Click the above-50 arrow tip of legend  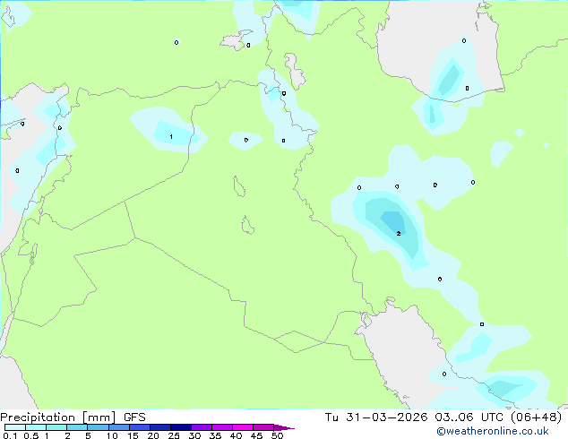tap(284, 427)
